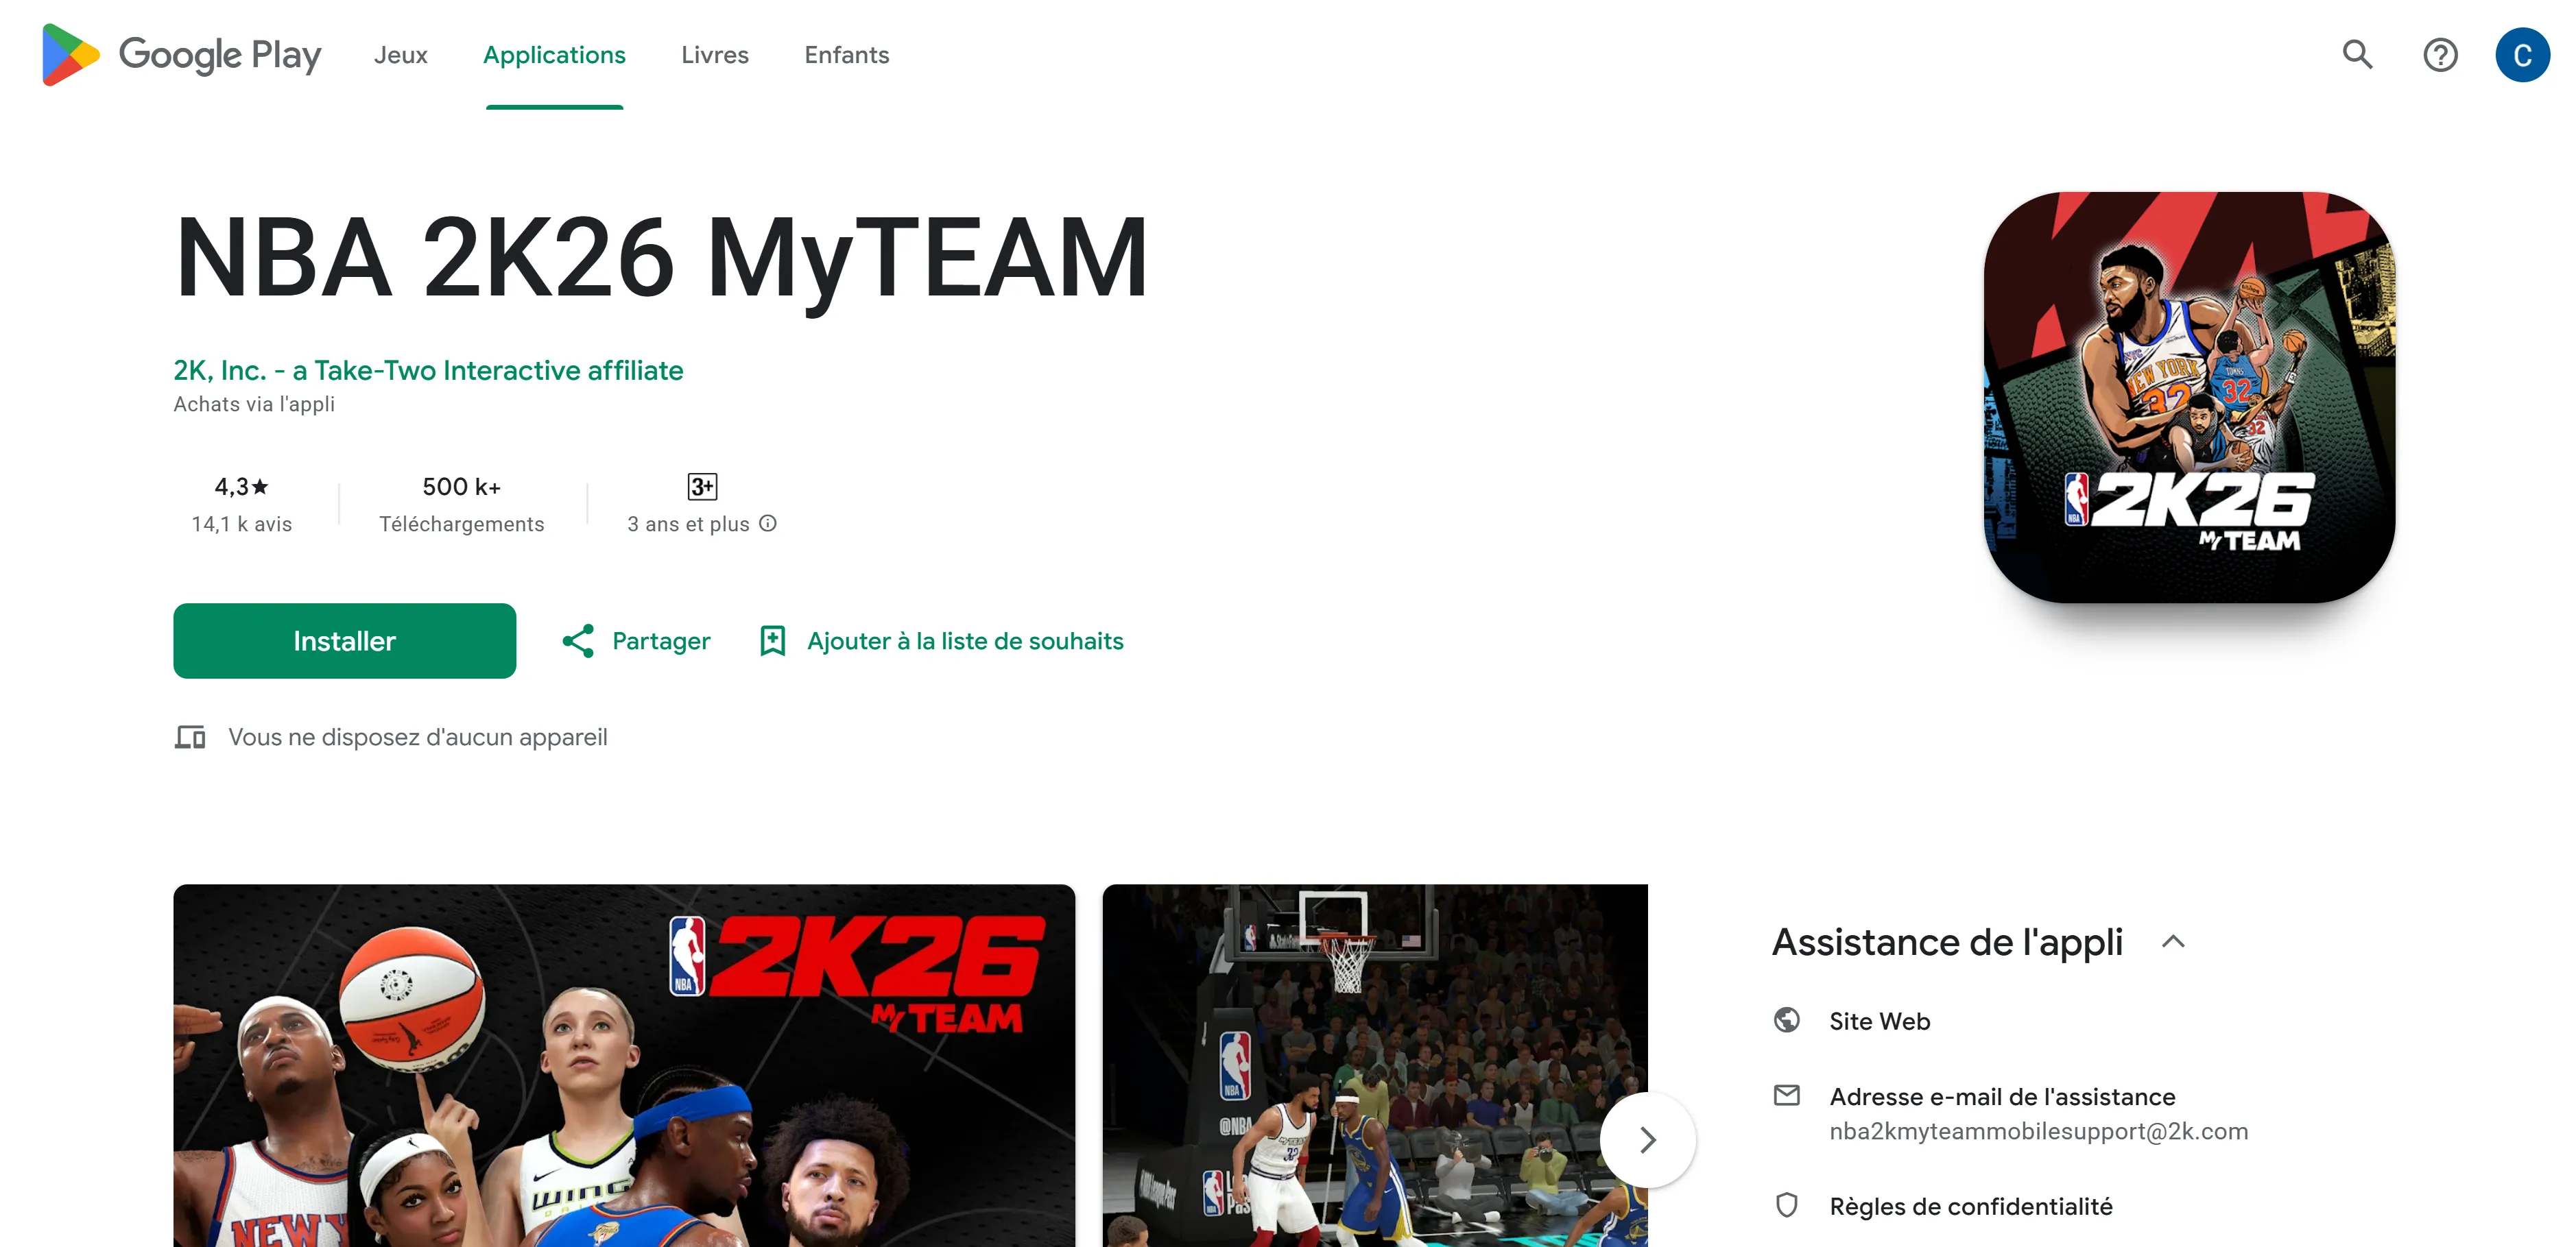Click the share icon next to Partager
The height and width of the screenshot is (1247, 2576).
(578, 640)
